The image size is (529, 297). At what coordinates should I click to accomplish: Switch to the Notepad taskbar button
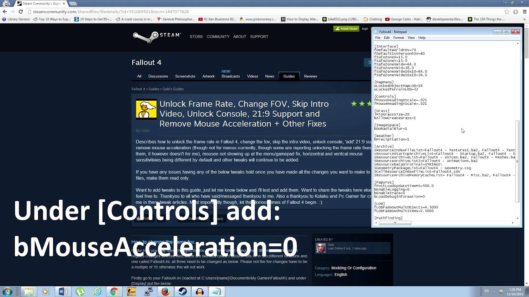pos(217,292)
